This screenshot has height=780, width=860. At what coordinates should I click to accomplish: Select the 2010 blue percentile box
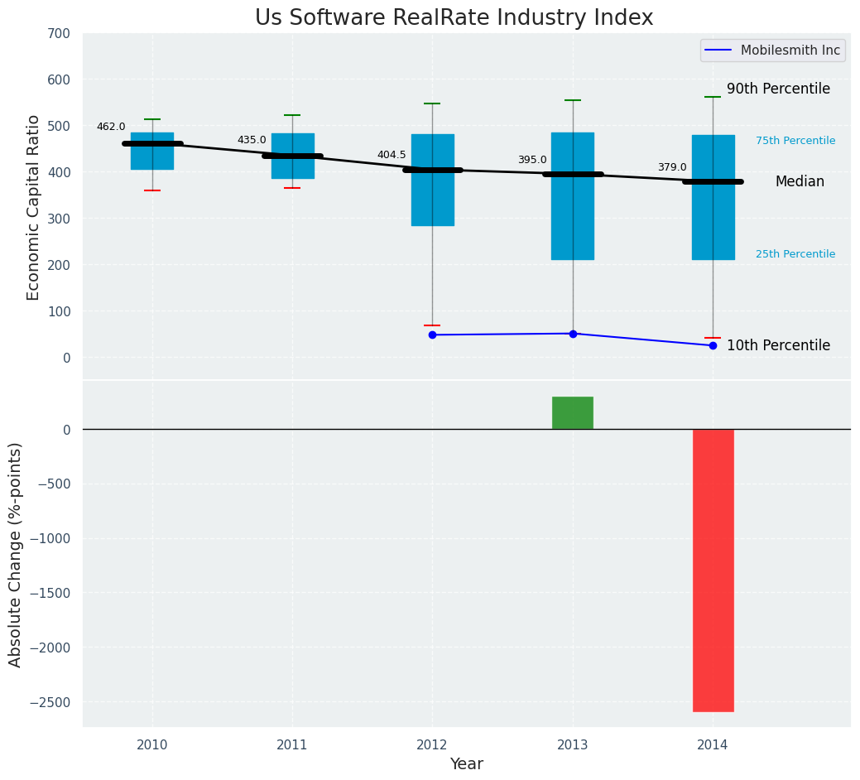point(152,152)
